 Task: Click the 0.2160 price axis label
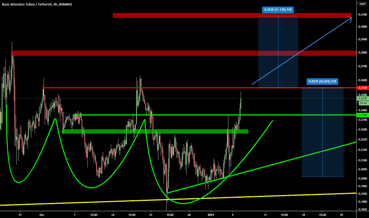[363, 150]
